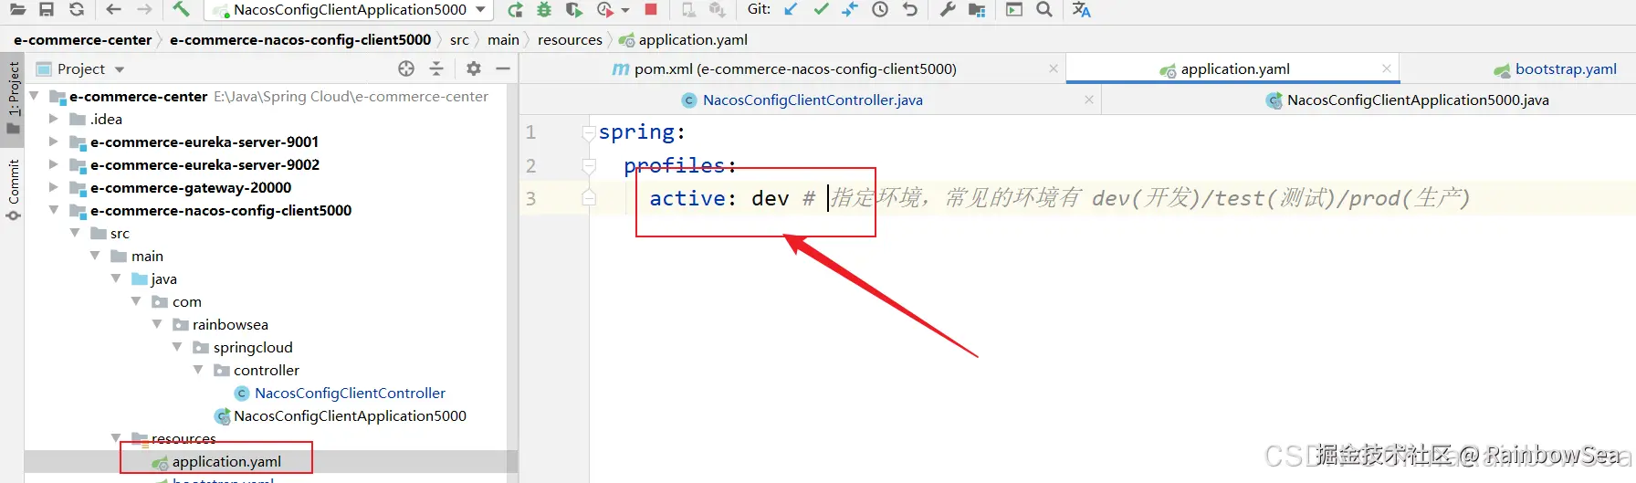The image size is (1636, 483).
Task: Open settings with the wrench icon
Action: [948, 10]
